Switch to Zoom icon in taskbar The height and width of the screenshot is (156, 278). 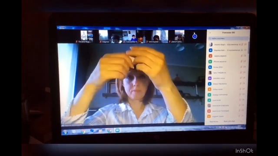click(117, 130)
